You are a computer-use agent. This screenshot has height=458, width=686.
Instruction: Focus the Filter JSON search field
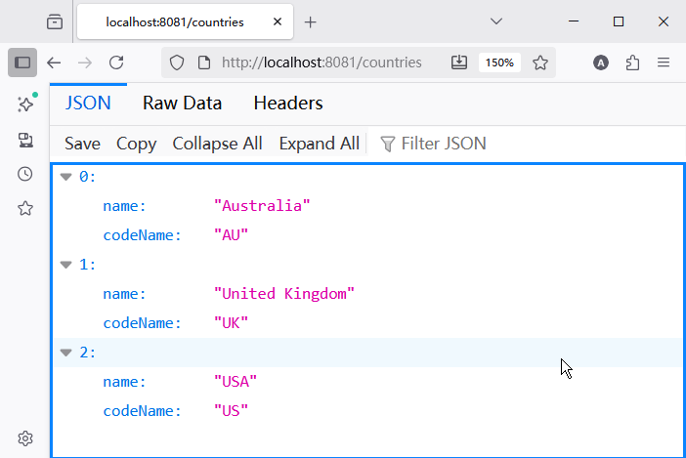pos(525,144)
